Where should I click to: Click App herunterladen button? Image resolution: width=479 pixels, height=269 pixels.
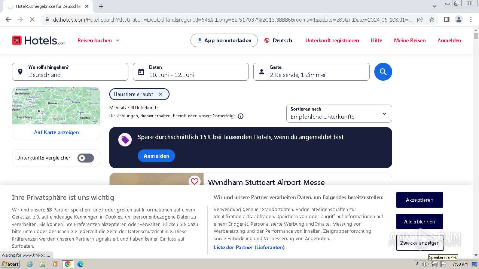click(x=224, y=40)
